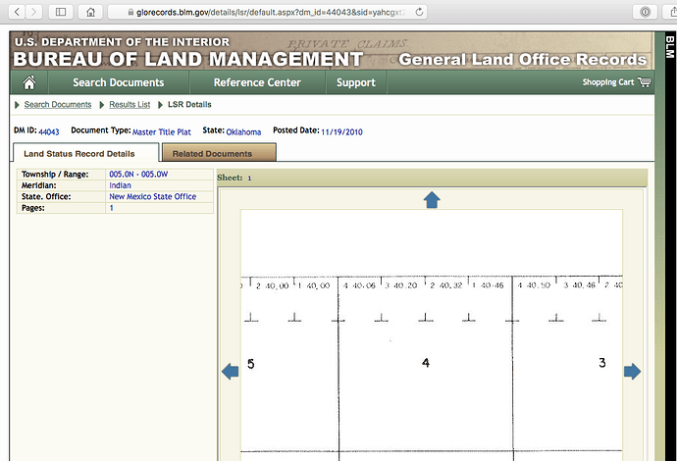677x461 pixels.
Task: Click the Meridian value Indian
Action: [120, 185]
